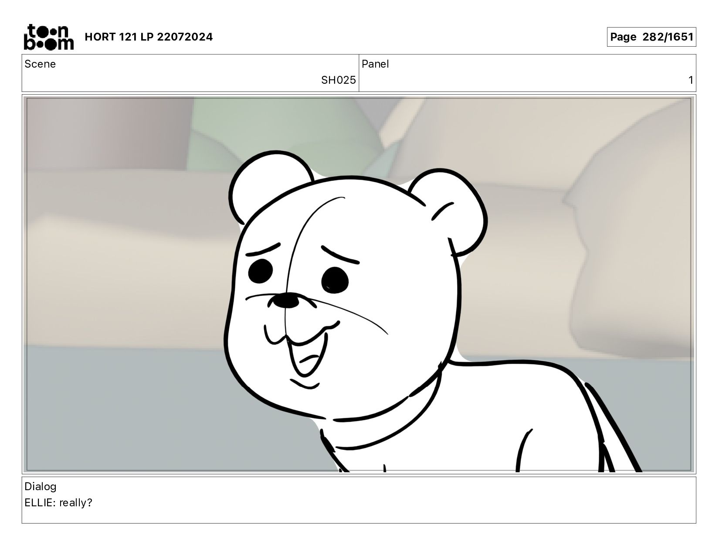719x556 pixels.
Task: Select the title 'HORT 121 LP 22072024'
Action: click(149, 37)
